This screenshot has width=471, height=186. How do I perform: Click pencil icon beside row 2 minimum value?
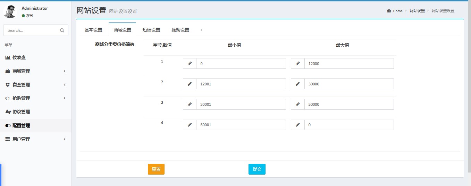[x=190, y=84]
